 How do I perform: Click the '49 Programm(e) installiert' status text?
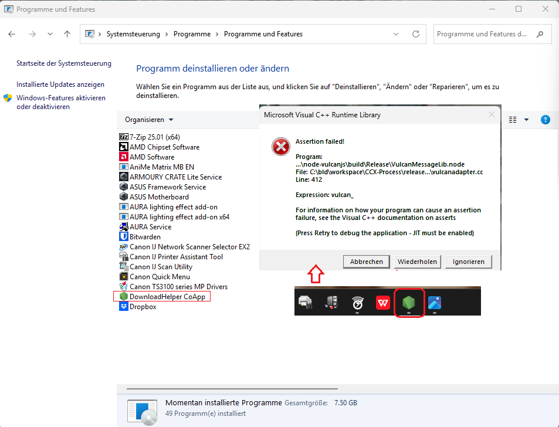click(x=206, y=414)
